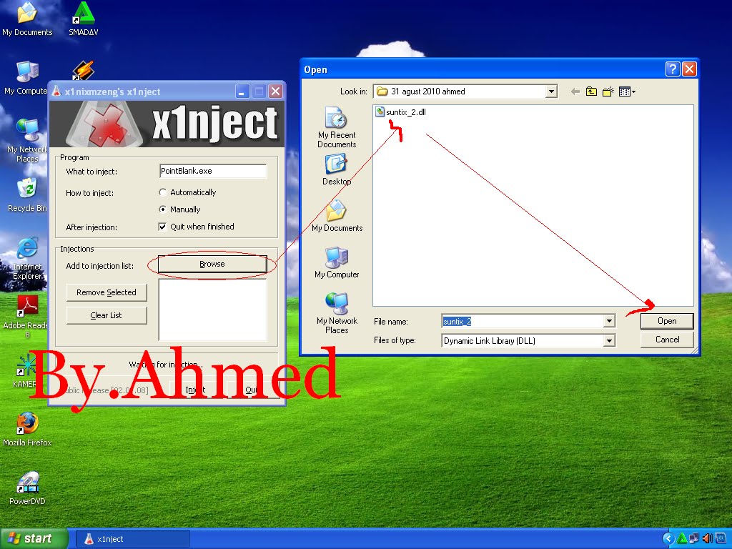Open Recycle Bin on desktop

click(x=27, y=195)
